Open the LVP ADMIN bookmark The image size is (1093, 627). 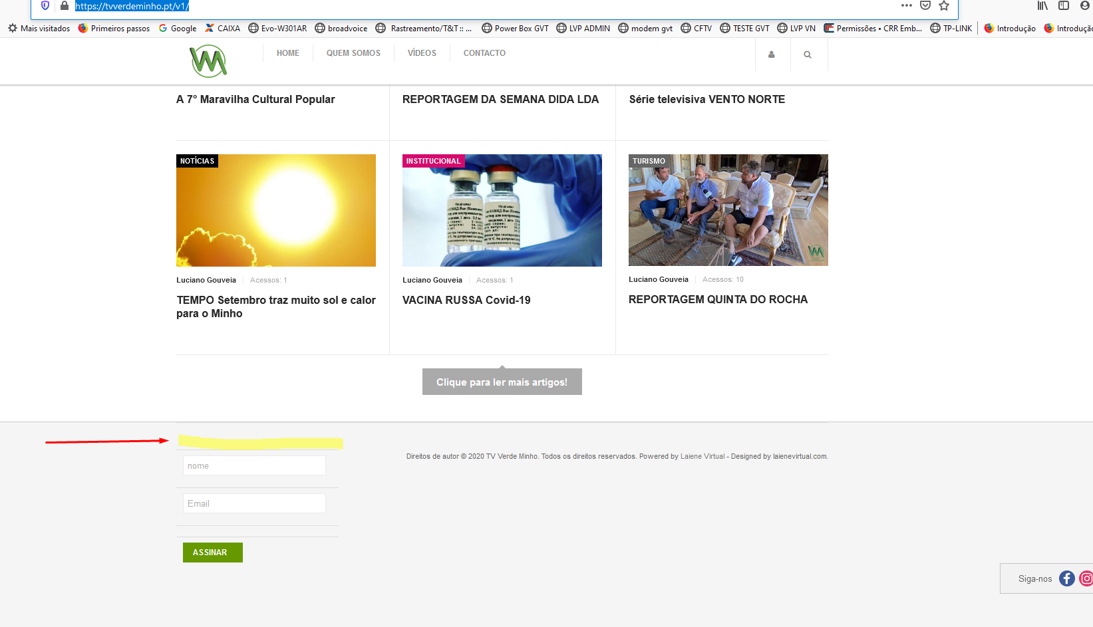[x=583, y=29]
